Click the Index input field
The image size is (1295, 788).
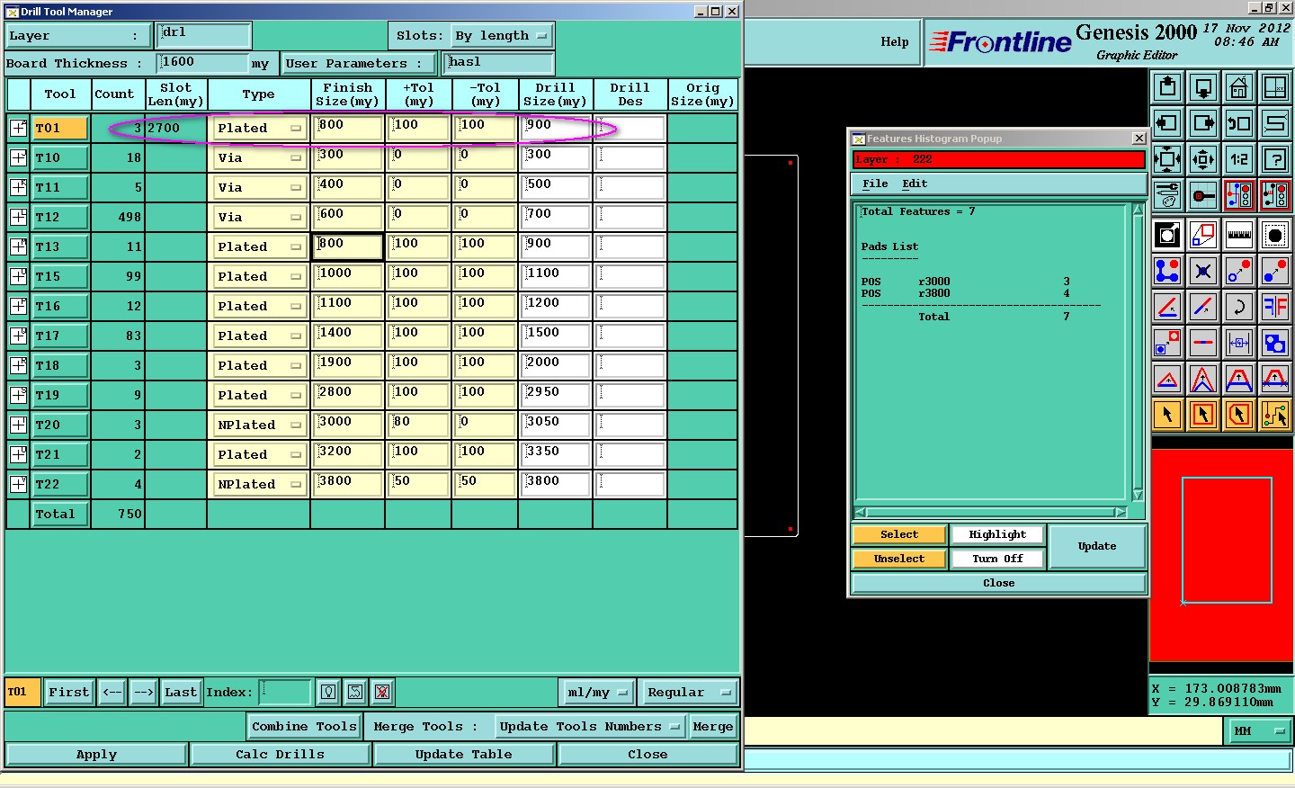285,692
